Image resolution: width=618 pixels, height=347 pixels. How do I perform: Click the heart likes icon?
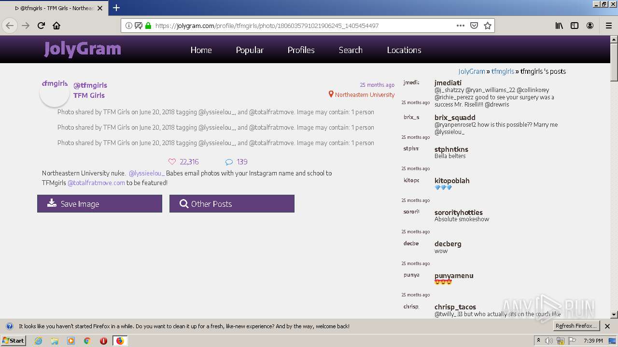pyautogui.click(x=172, y=162)
